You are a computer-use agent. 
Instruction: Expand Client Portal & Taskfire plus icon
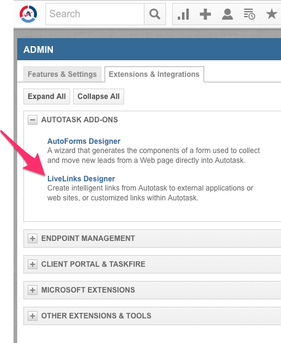coord(33,264)
